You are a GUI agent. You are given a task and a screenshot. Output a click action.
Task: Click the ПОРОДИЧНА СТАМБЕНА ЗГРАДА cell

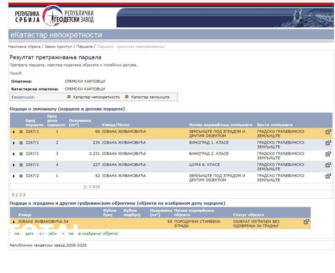(x=197, y=224)
